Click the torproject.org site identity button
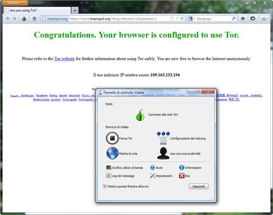This screenshot has width=273, height=215. pyautogui.click(x=55, y=19)
